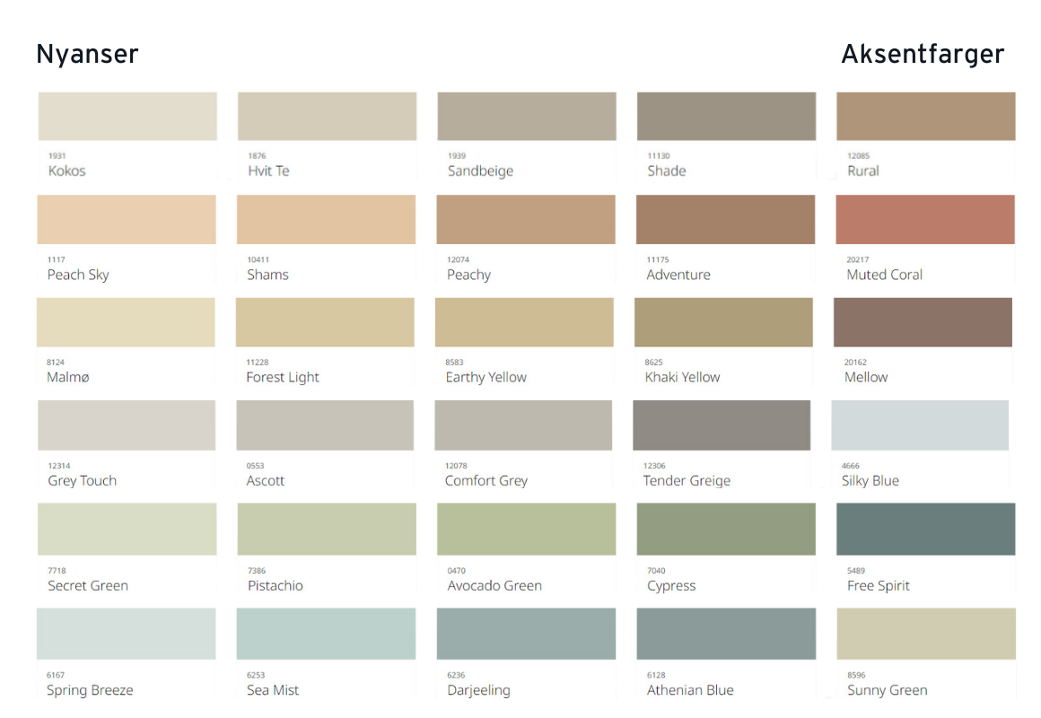Open the Sandbeige label text
The width and height of the screenshot is (1041, 718).
pos(480,171)
